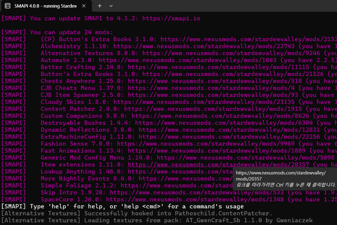Open the Dynamic Reflections mods/12831 link
Image resolution: width=337 pixels, height=225 pixels.
click(229, 130)
